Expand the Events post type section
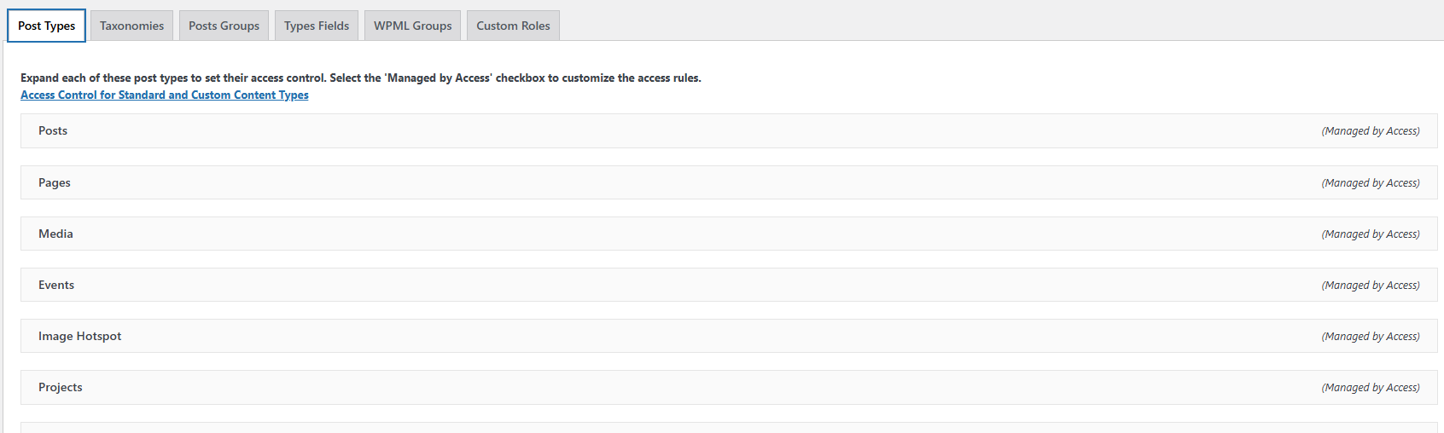This screenshot has width=1444, height=433. coord(729,285)
